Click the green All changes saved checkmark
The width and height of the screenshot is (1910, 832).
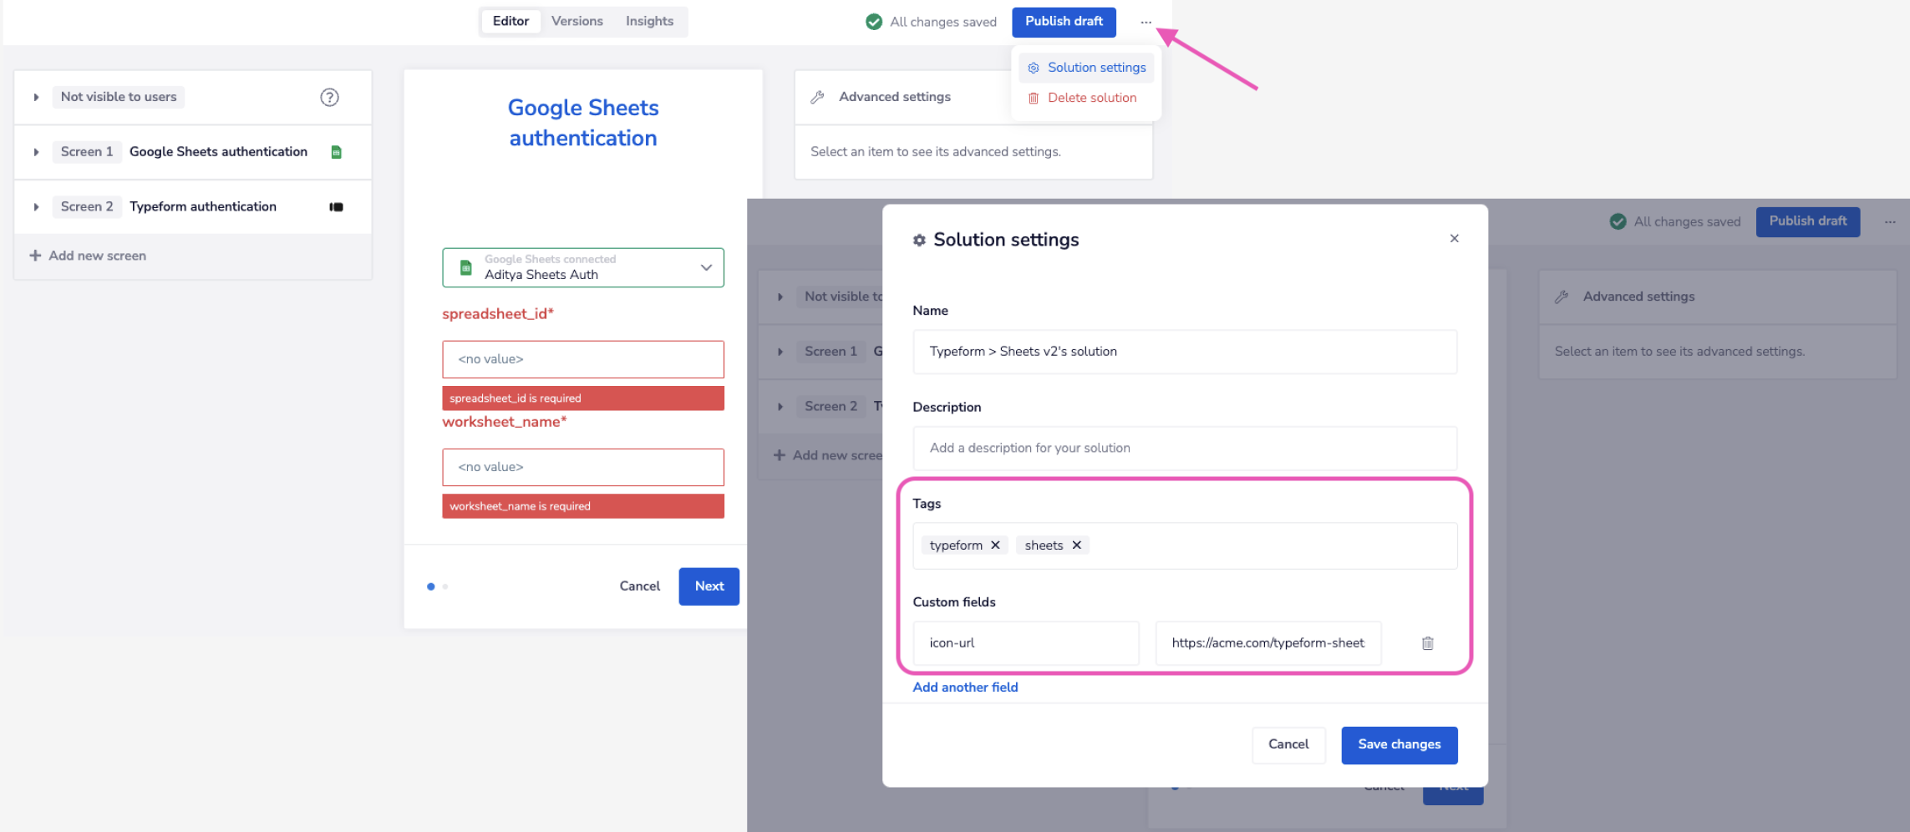click(873, 22)
